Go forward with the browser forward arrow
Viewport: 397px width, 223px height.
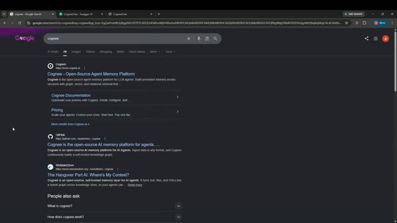(x=12, y=23)
